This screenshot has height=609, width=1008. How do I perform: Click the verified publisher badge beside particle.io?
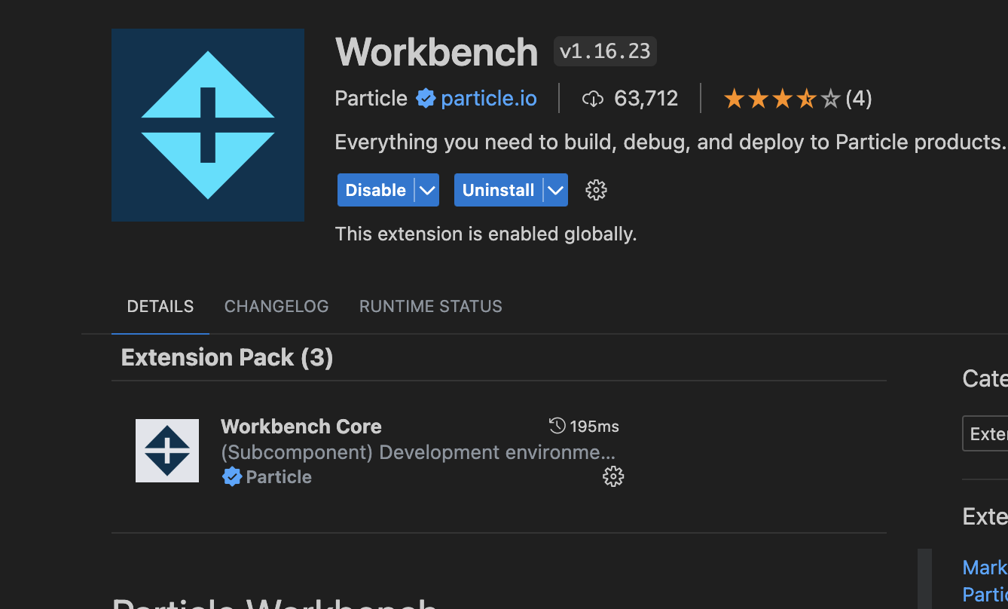(426, 99)
